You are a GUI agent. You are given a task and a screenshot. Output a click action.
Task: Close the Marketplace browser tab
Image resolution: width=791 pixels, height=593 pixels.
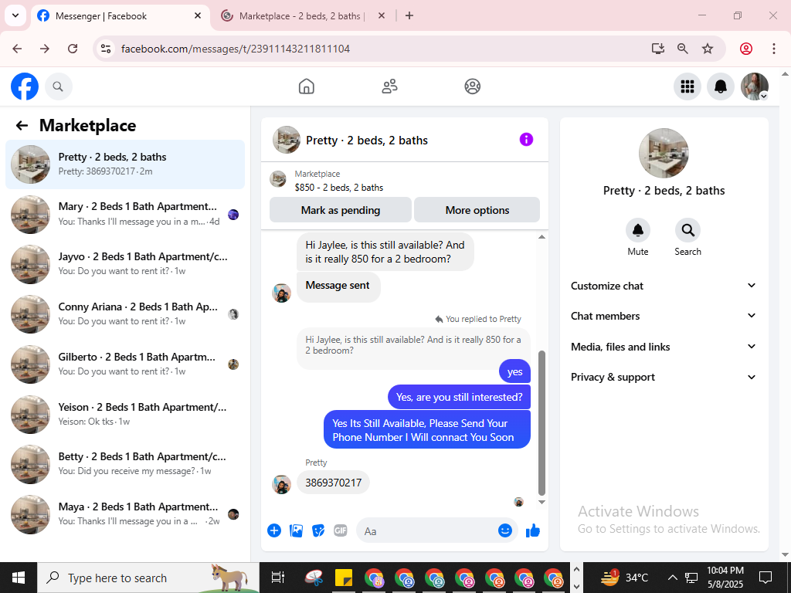coord(382,15)
